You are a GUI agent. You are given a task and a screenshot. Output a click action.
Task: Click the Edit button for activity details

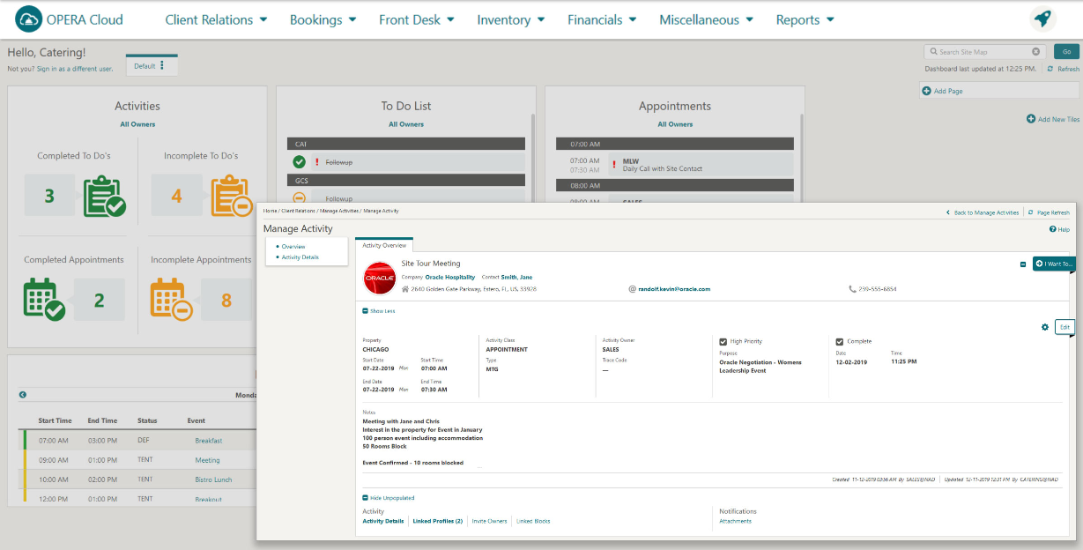(x=1066, y=326)
